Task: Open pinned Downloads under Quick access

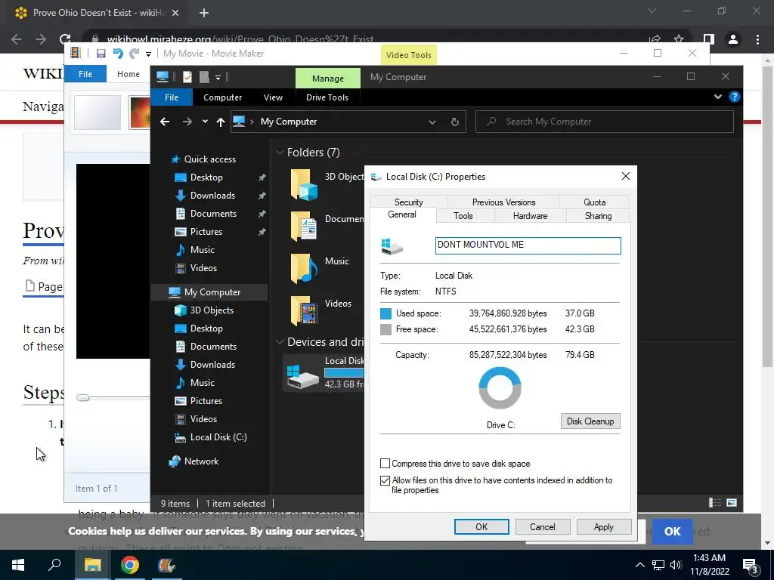Action: point(212,196)
